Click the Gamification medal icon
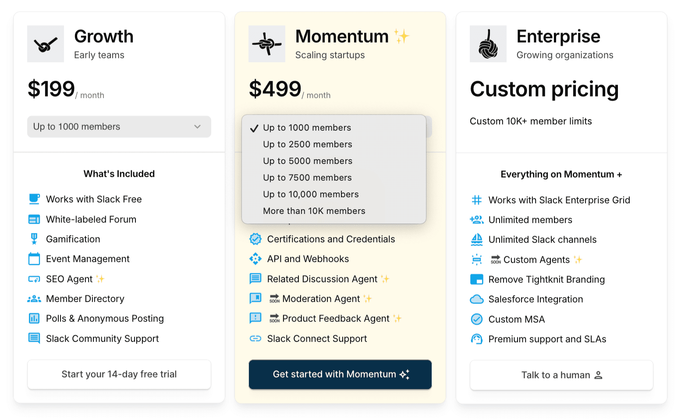Screen dimensions: 681x420 tap(34, 239)
